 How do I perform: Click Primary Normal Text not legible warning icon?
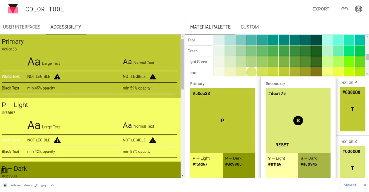pyautogui.click(x=153, y=76)
